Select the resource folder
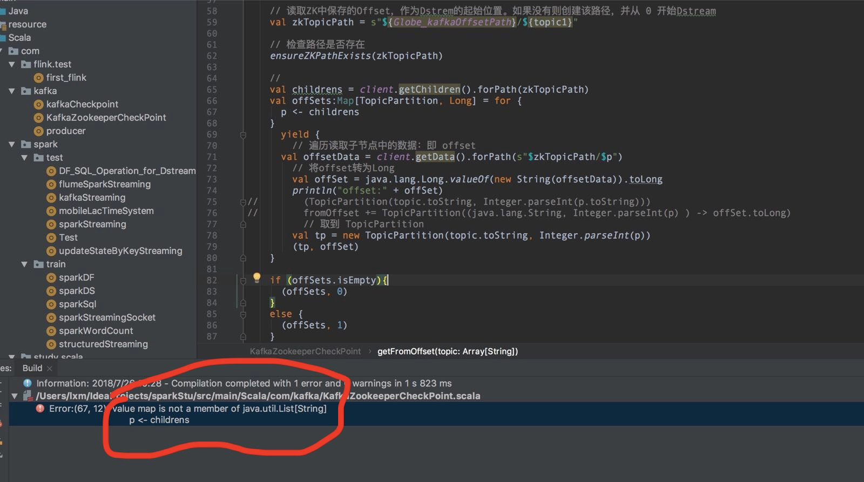Image resolution: width=864 pixels, height=482 pixels. [x=27, y=24]
